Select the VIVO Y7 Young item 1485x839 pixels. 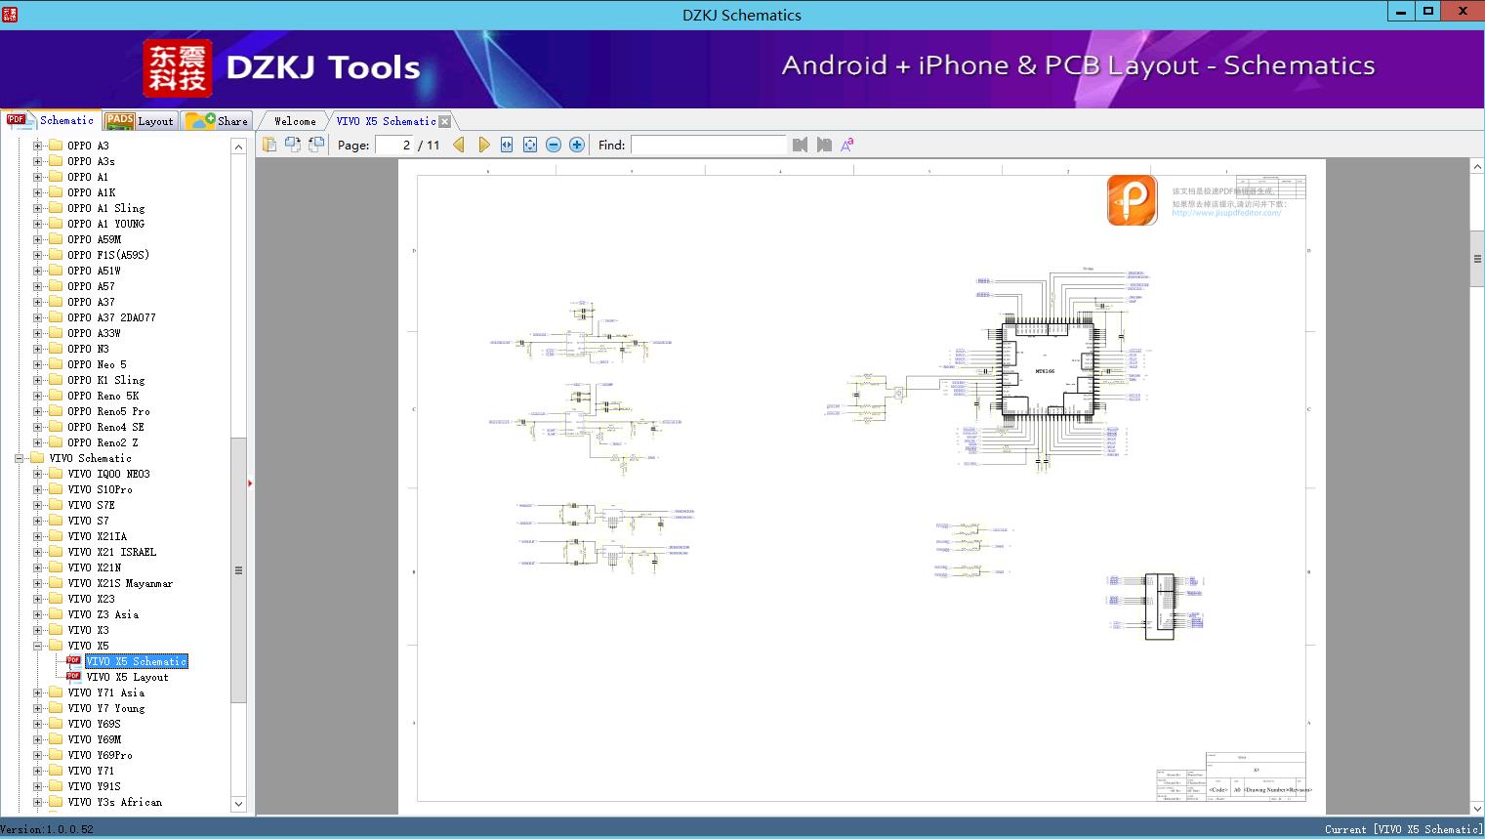pos(105,708)
